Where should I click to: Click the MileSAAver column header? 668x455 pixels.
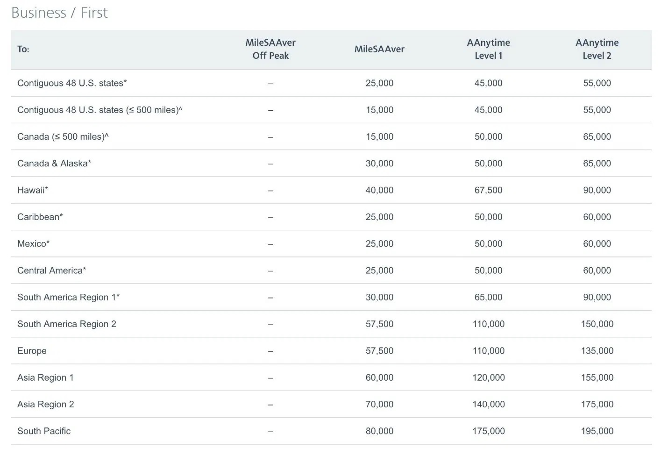coord(379,49)
